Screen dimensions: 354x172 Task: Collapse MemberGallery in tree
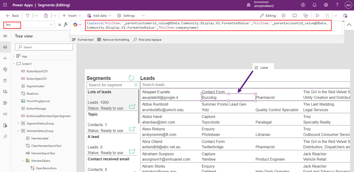click(23, 160)
